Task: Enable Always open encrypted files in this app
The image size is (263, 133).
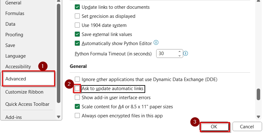Action: 77,116
